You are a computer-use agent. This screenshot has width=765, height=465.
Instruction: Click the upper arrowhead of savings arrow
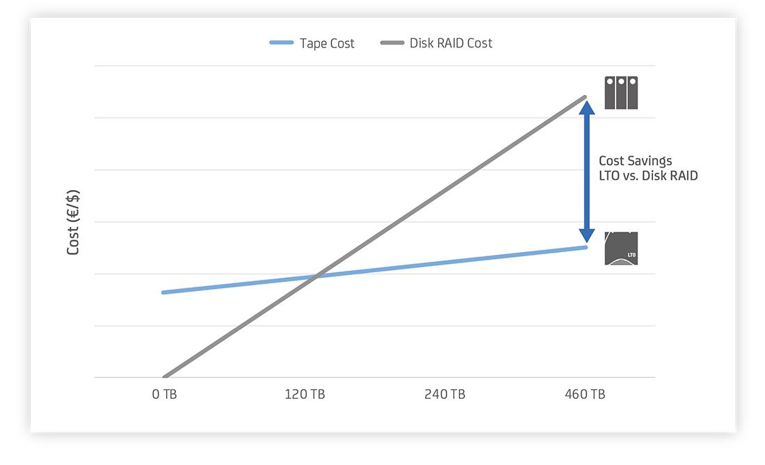[x=586, y=108]
